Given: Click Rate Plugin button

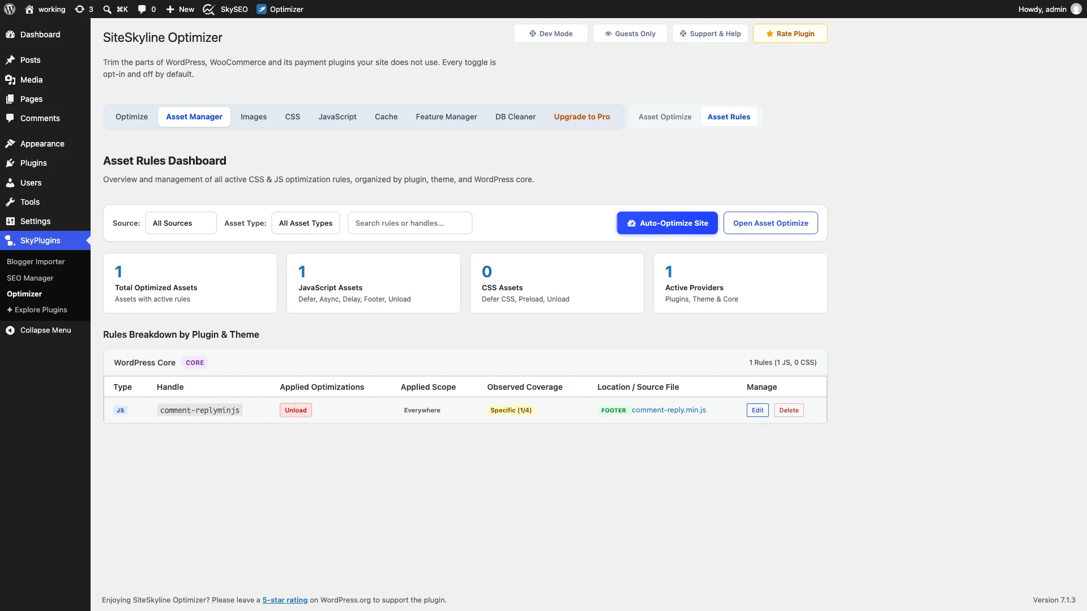Looking at the screenshot, I should (x=790, y=33).
